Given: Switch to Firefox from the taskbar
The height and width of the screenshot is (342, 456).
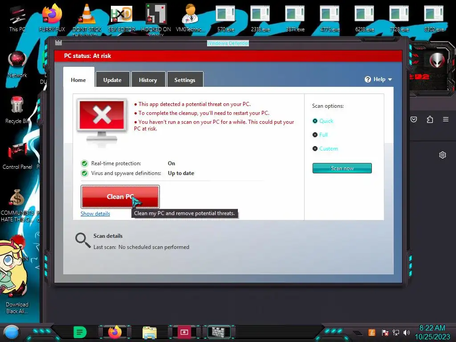Looking at the screenshot, I should point(115,332).
